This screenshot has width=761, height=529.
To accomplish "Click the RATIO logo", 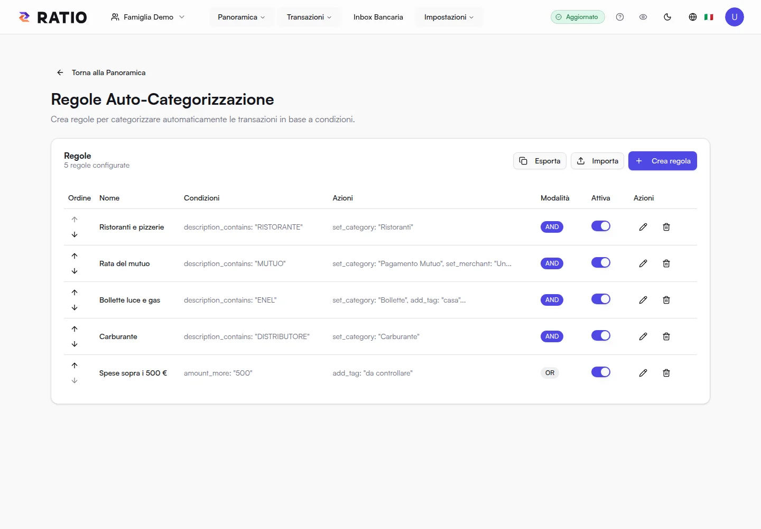I will click(x=53, y=17).
